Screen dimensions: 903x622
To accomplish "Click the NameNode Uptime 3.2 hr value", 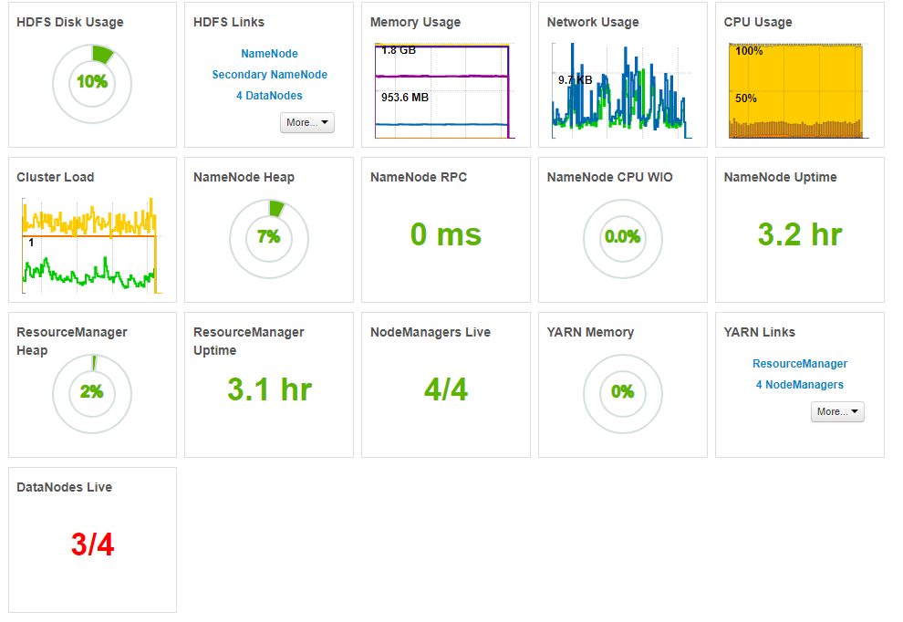I will click(x=800, y=234).
